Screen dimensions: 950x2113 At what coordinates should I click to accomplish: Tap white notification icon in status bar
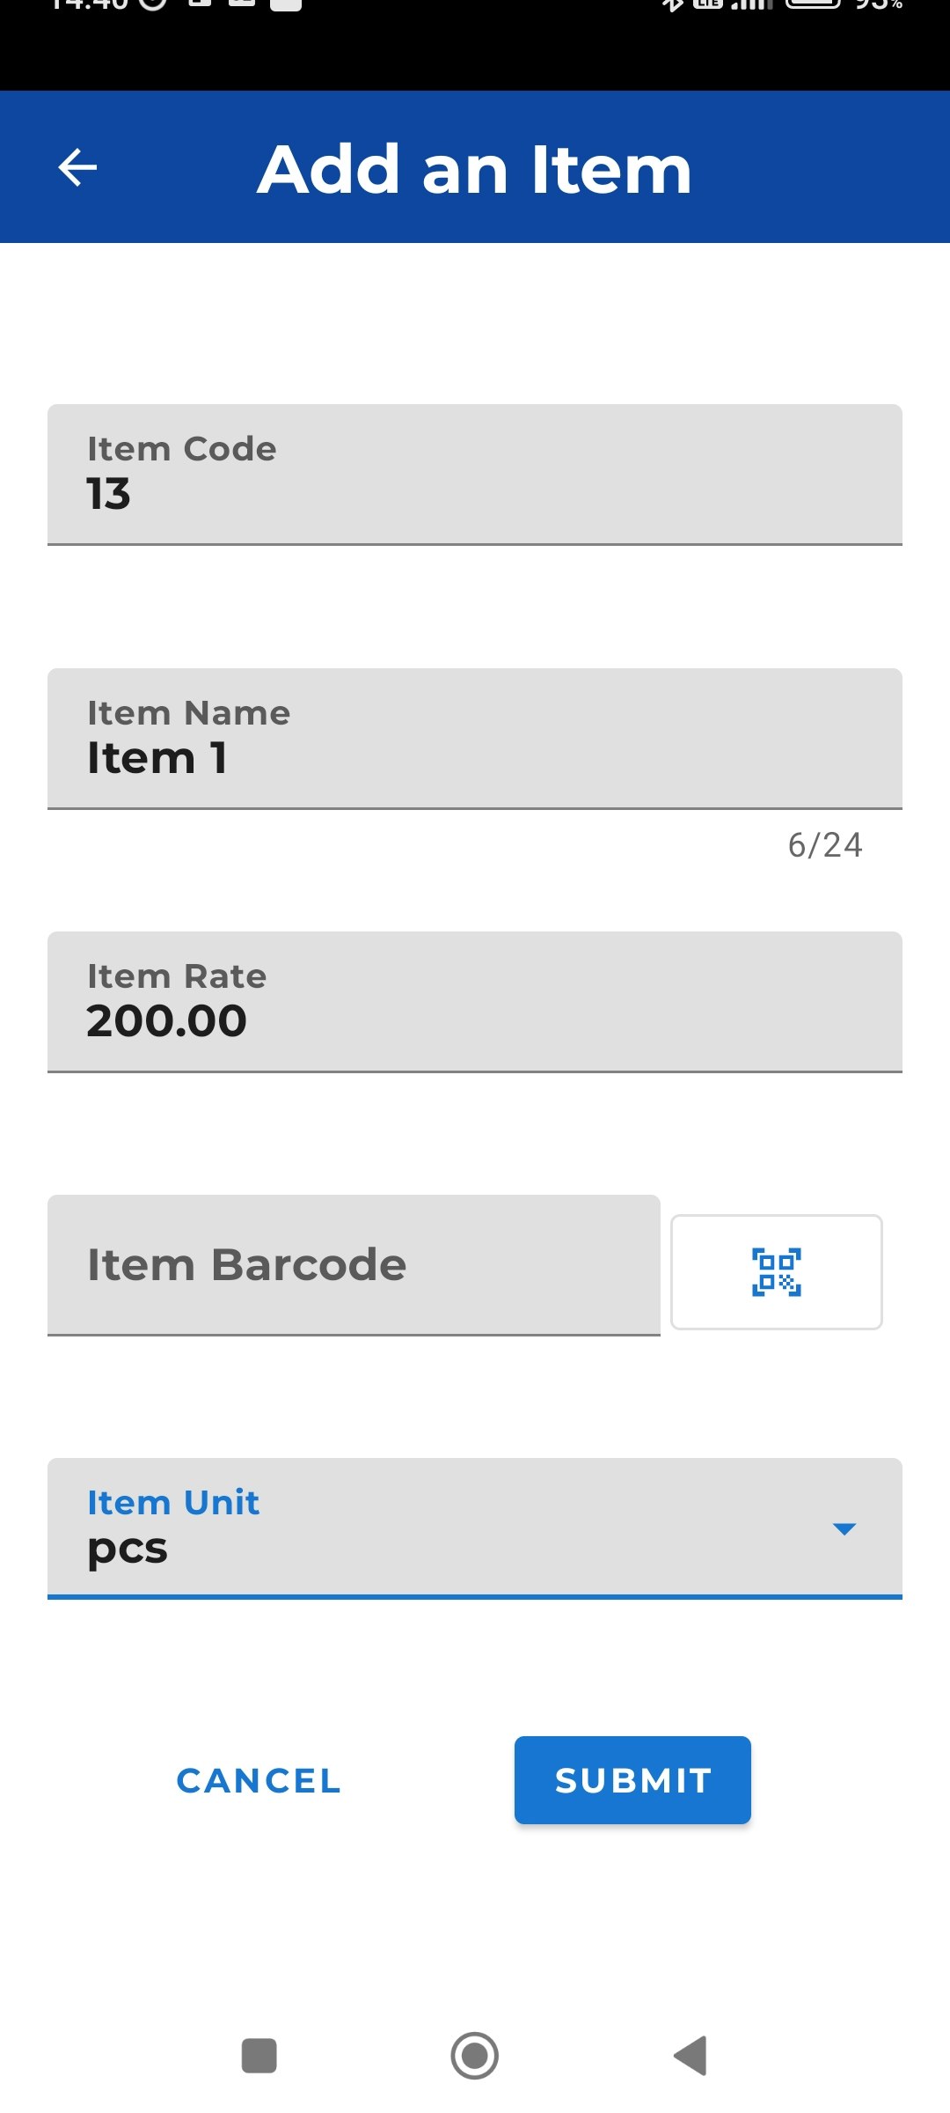coord(286,4)
